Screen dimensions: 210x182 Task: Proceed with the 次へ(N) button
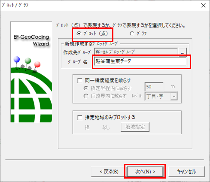(145, 172)
